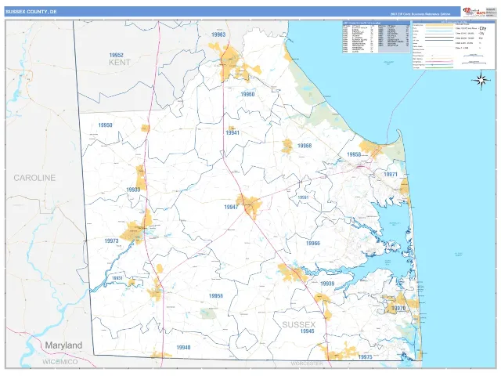Select ZIP code label 19945
Screen dimensions: 501x376
coord(308,331)
